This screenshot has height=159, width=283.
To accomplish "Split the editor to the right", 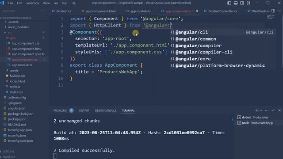I will pos(273,11).
